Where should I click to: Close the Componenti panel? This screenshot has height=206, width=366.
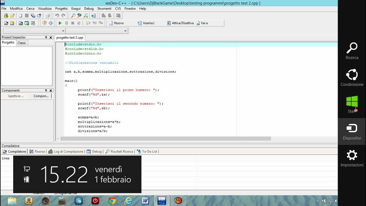51,91
